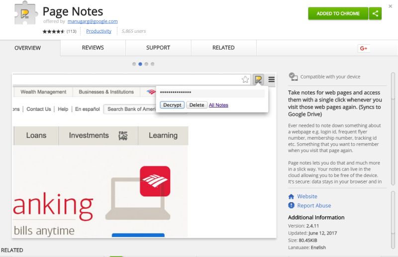Open the Productivity category link
Image resolution: width=398 pixels, height=257 pixels.
pos(99,31)
